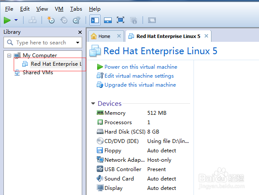The width and height of the screenshot is (259, 195).
Task: Click Edit virtual machine settings link
Action: 139,76
